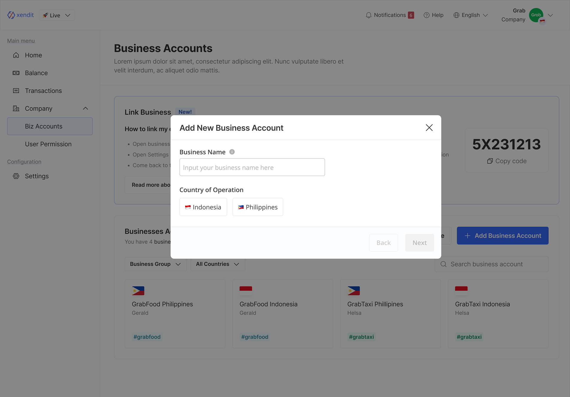The image size is (570, 397).
Task: Select Philippines as country of operation
Action: point(257,207)
